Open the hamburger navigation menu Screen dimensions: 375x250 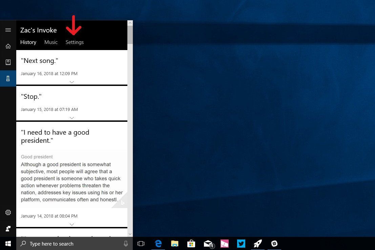(x=8, y=30)
